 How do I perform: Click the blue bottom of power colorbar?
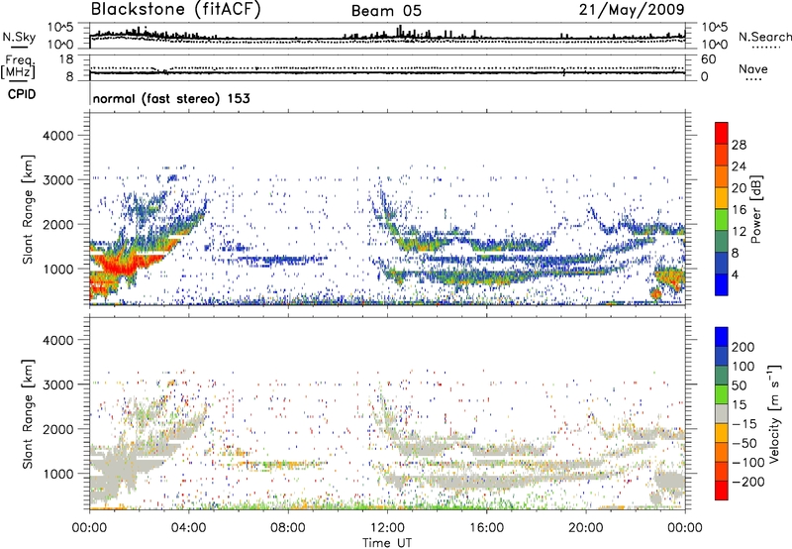(722, 284)
